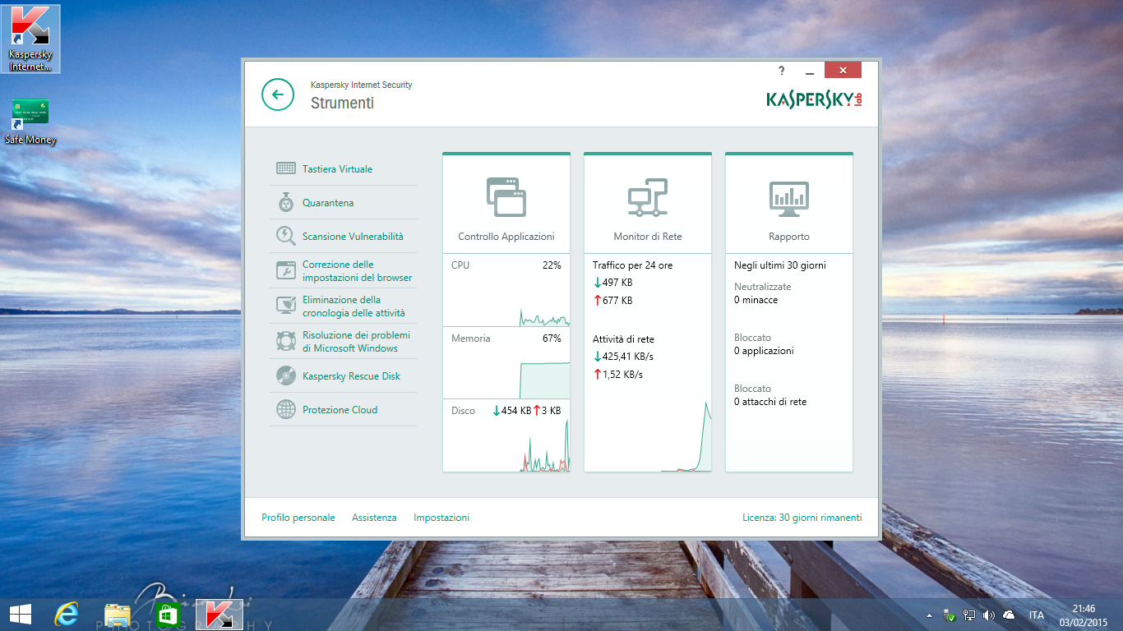Screen dimensions: 1123x631
Task: Open the Rapporto chart icon
Action: (x=789, y=199)
